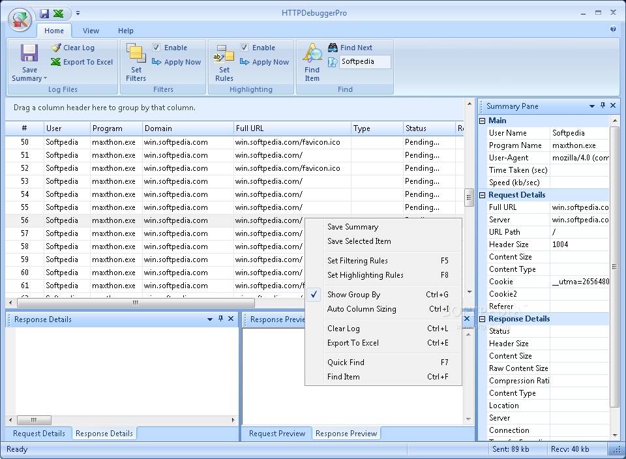Click the Find text field containing Softpedia

click(365, 62)
